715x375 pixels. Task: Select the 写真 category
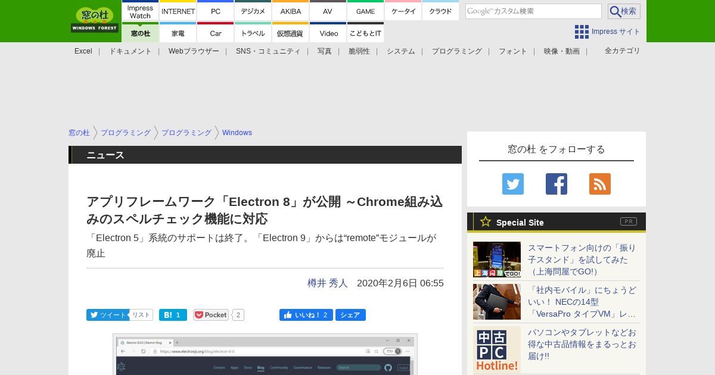(x=325, y=51)
